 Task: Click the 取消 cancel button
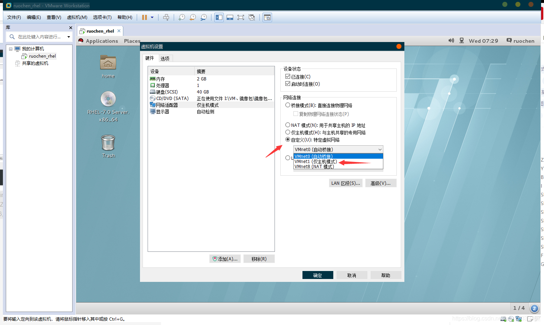point(352,275)
